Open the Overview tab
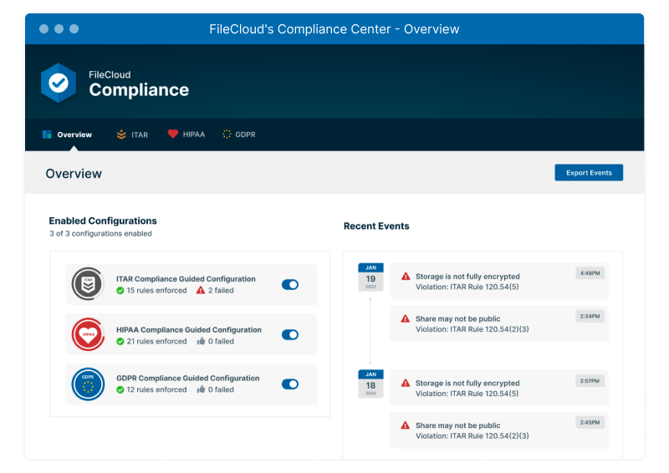 coord(68,135)
